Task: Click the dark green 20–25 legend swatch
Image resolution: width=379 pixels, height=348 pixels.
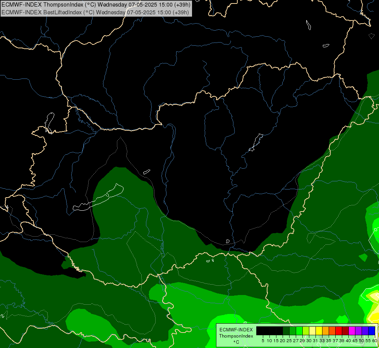Action: click(286, 331)
